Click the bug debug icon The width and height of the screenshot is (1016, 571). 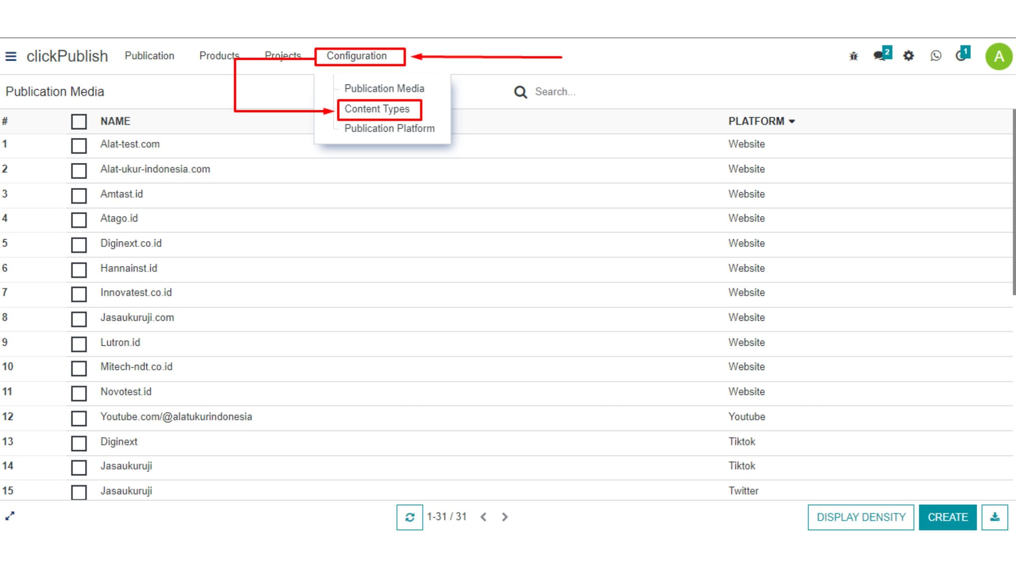[853, 56]
